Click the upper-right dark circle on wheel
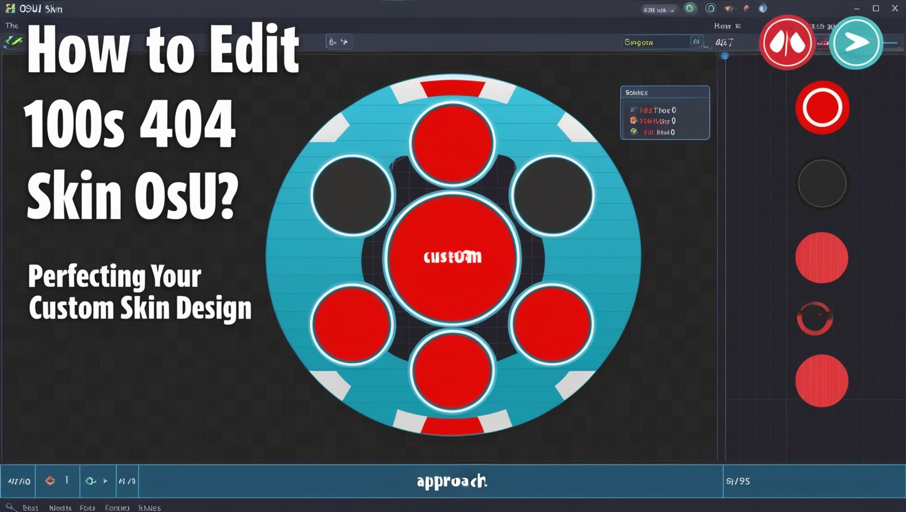Screen dimensions: 906x512 coord(553,196)
